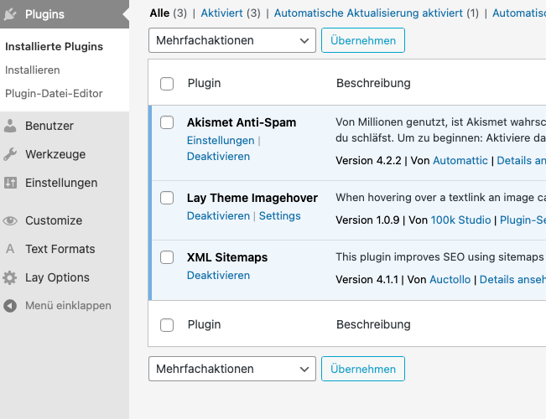Screen dimensions: 546x419
Task: Tick the Lay Theme Imagehover checkbox
Action: (167, 198)
